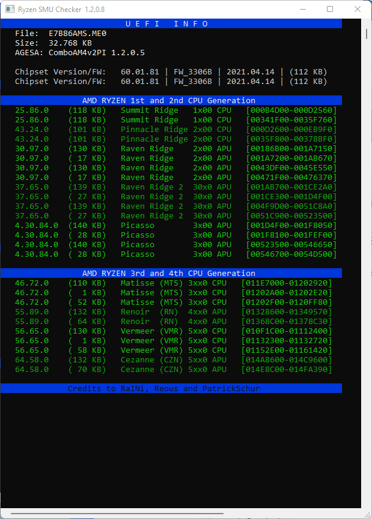Click the Summit Ridge address [00341F00-0035F760]
The height and width of the screenshot is (519, 372).
click(x=291, y=120)
